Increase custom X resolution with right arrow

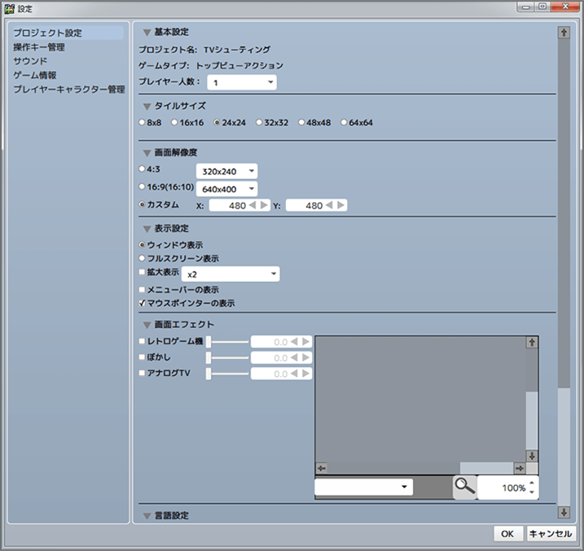click(x=264, y=206)
